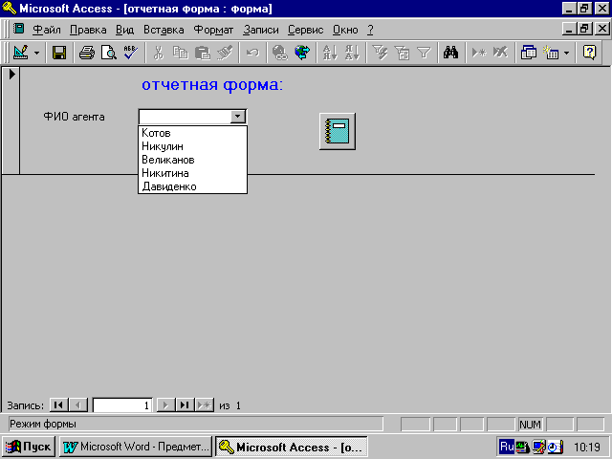This screenshot has width=612, height=459.
Task: Open the Web toolbar globe icon
Action: (302, 53)
